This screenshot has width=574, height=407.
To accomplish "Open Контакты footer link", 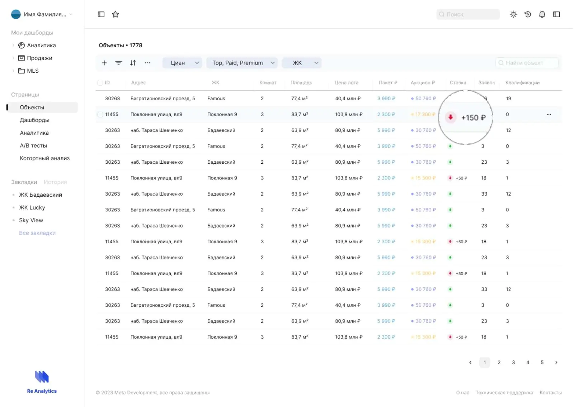I will coord(551,393).
